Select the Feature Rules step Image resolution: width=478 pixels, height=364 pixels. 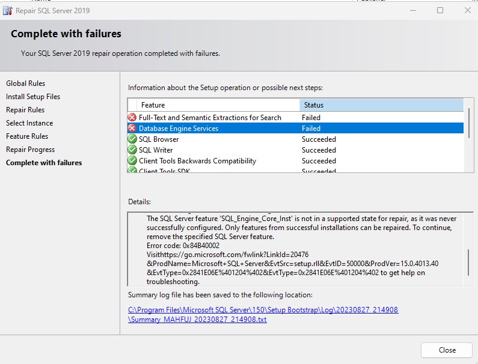(x=27, y=136)
